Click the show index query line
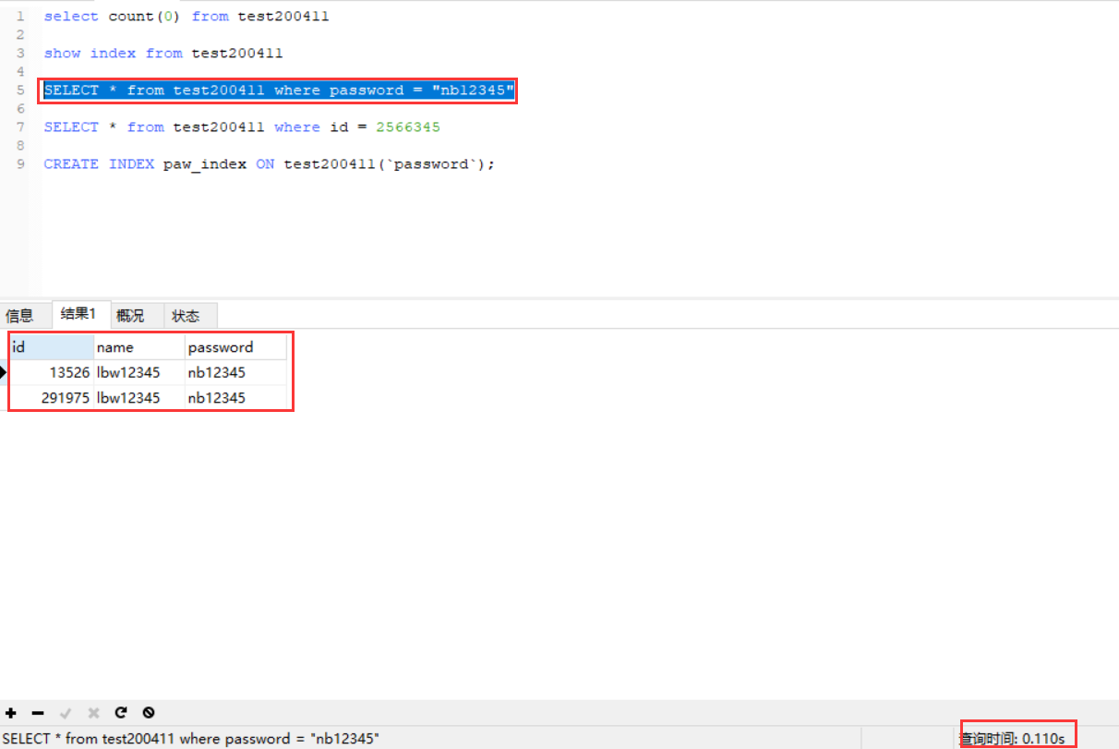 tap(163, 54)
